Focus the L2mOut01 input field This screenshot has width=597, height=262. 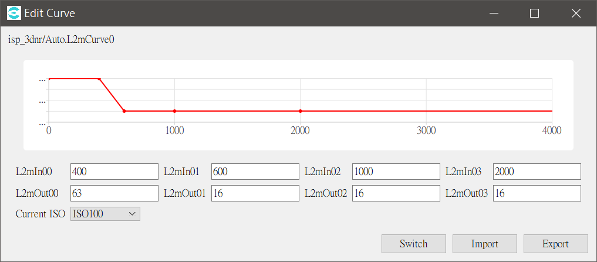255,193
